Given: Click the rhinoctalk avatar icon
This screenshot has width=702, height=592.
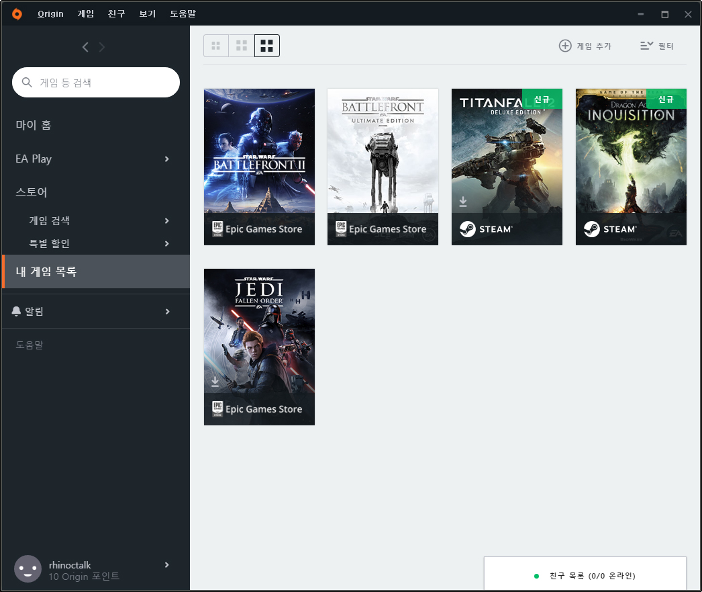Looking at the screenshot, I should tap(28, 569).
